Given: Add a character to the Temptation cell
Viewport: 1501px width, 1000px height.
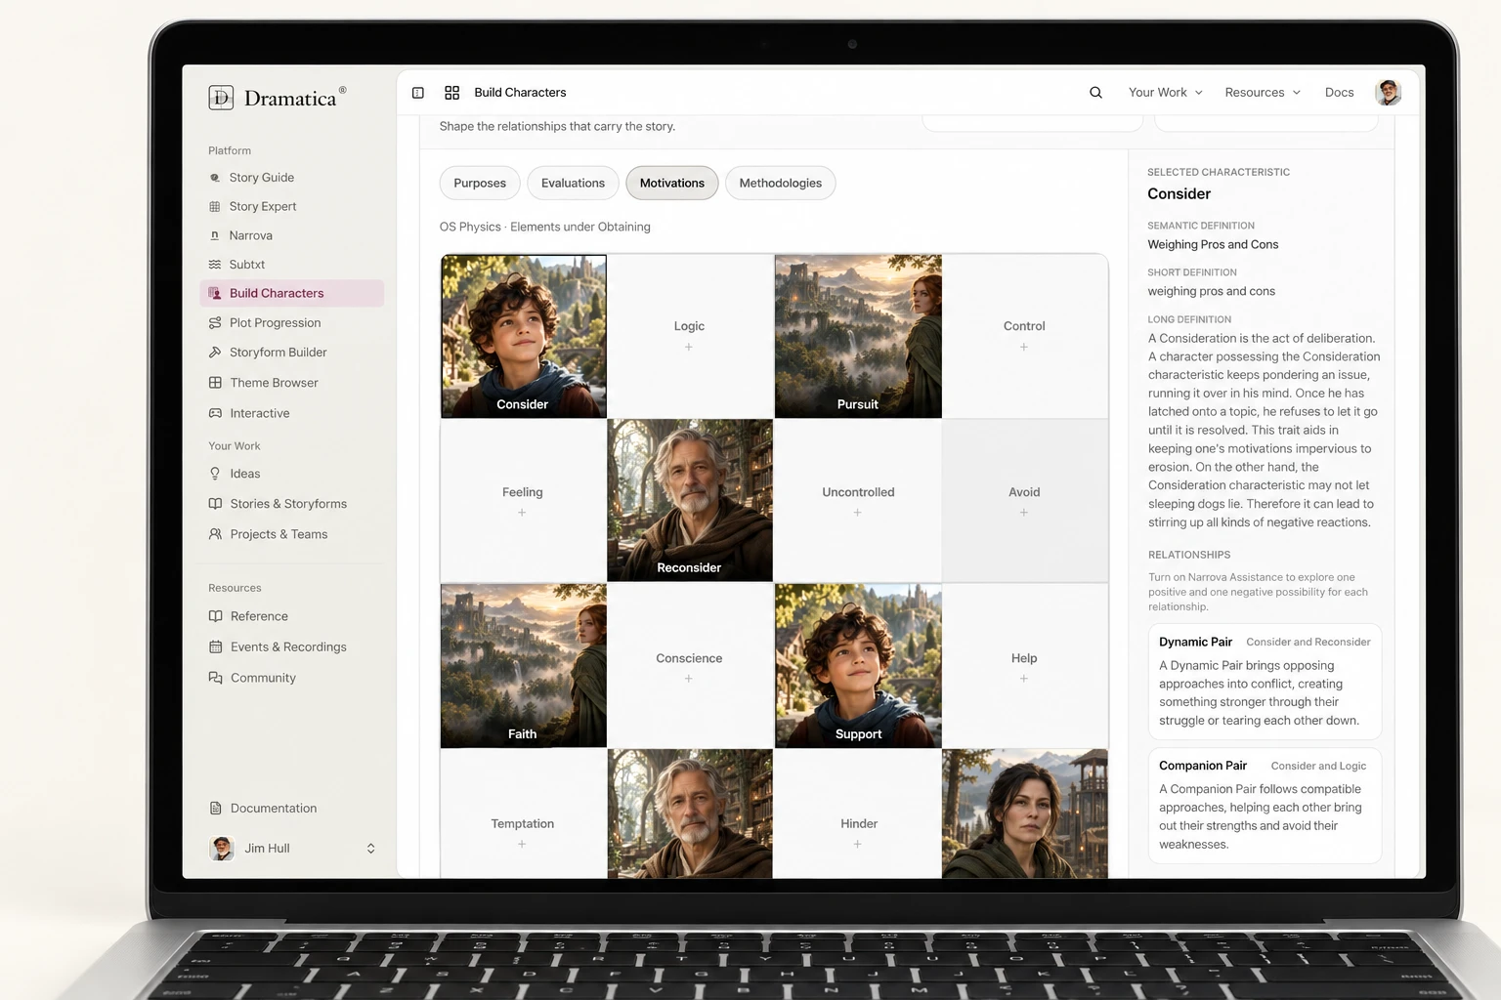Looking at the screenshot, I should (522, 844).
